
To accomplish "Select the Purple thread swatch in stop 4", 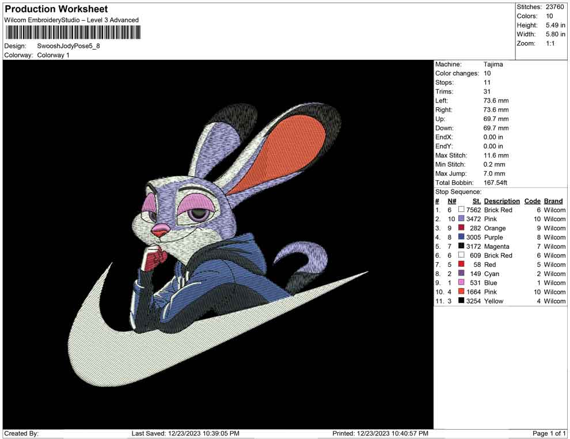I will pos(461,237).
